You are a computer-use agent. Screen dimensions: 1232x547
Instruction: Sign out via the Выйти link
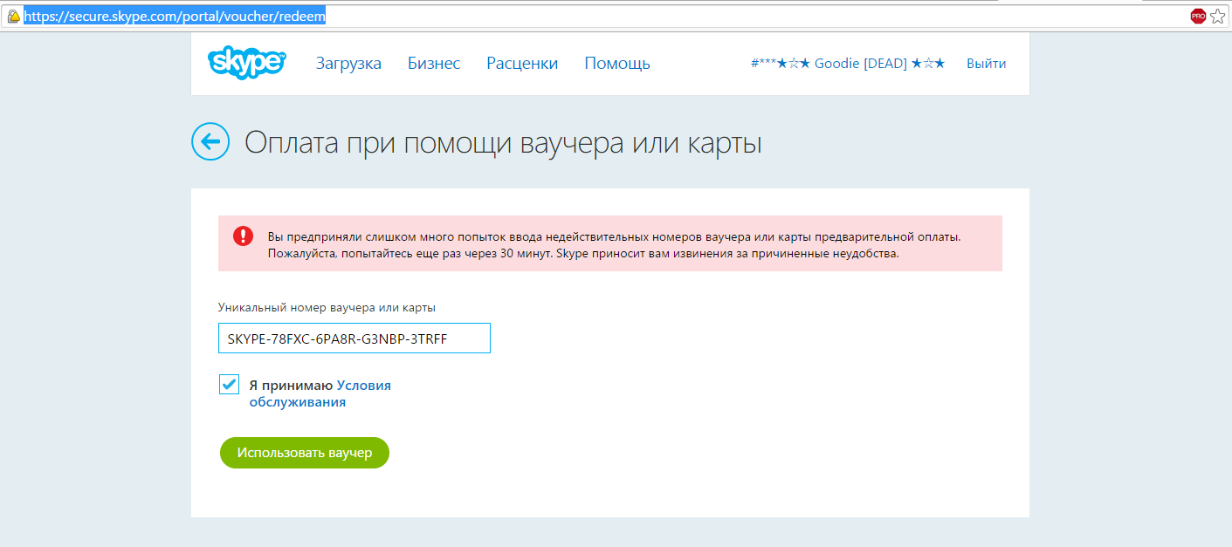pos(986,64)
